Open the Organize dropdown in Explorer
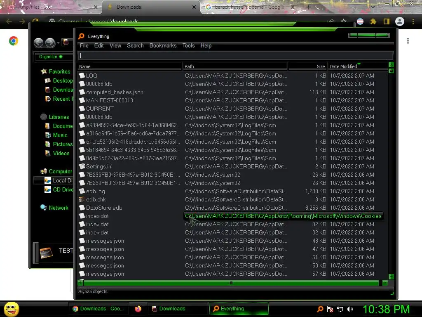 pyautogui.click(x=51, y=57)
